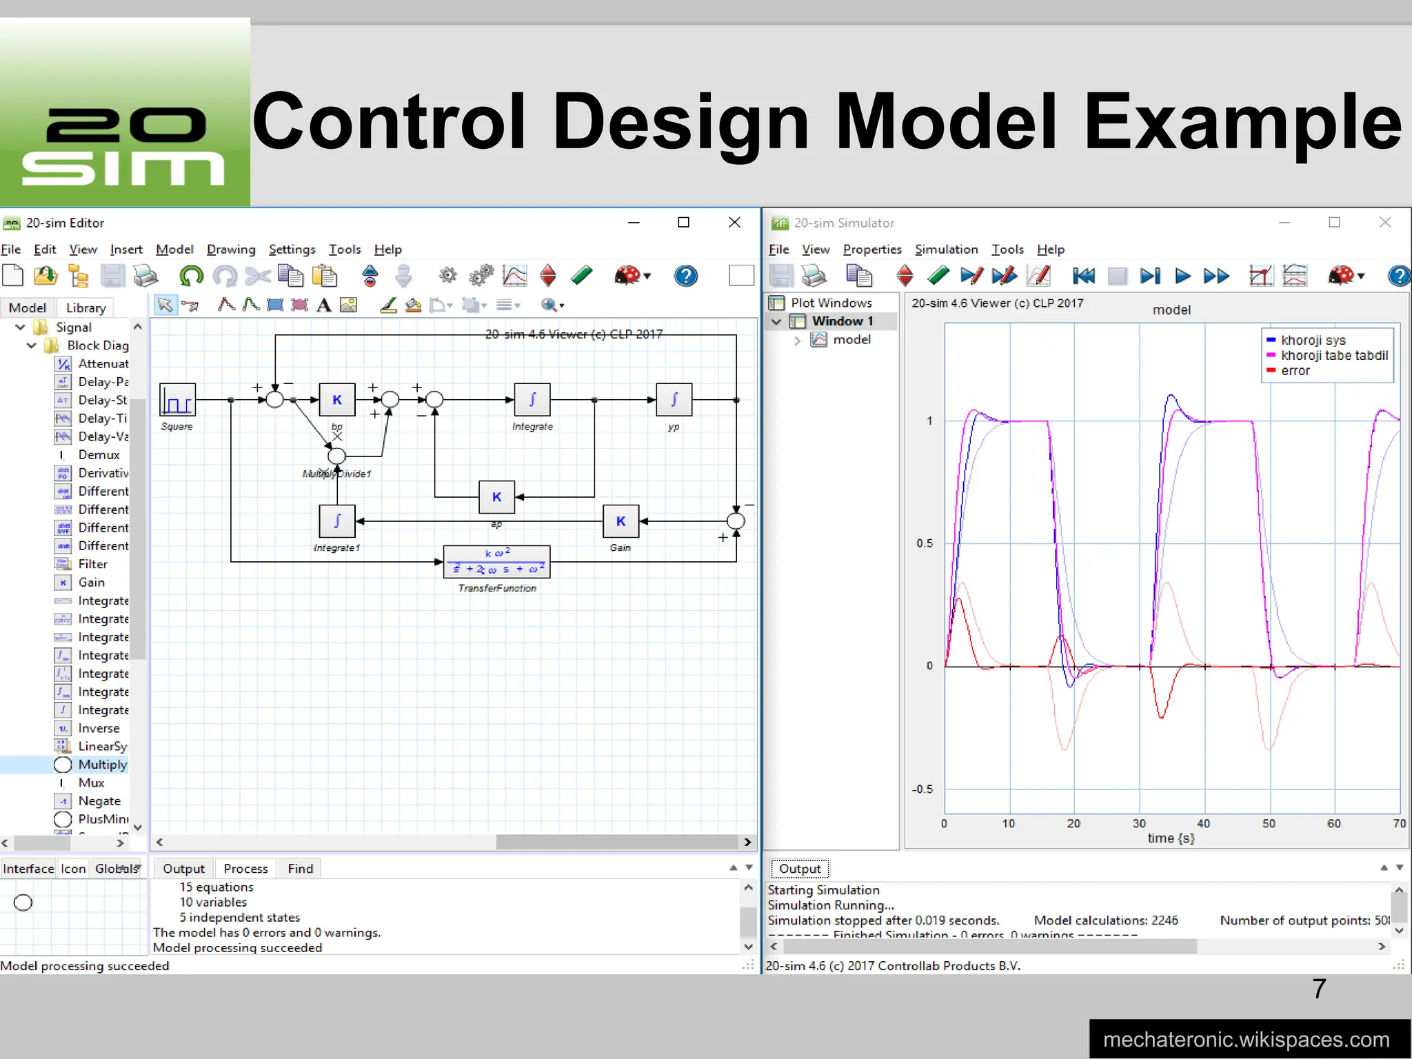This screenshot has height=1059, width=1412.
Task: Click the Output button in Simulator
Action: pos(800,869)
